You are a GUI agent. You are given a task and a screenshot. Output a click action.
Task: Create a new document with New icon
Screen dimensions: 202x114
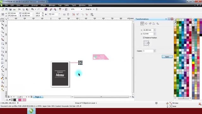(3, 9)
